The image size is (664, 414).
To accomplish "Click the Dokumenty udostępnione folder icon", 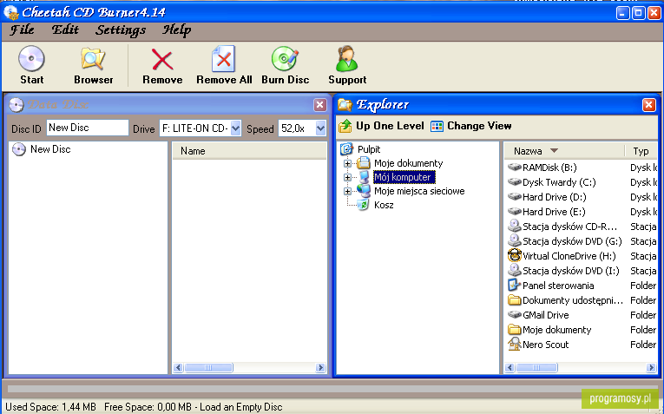I will pos(514,300).
